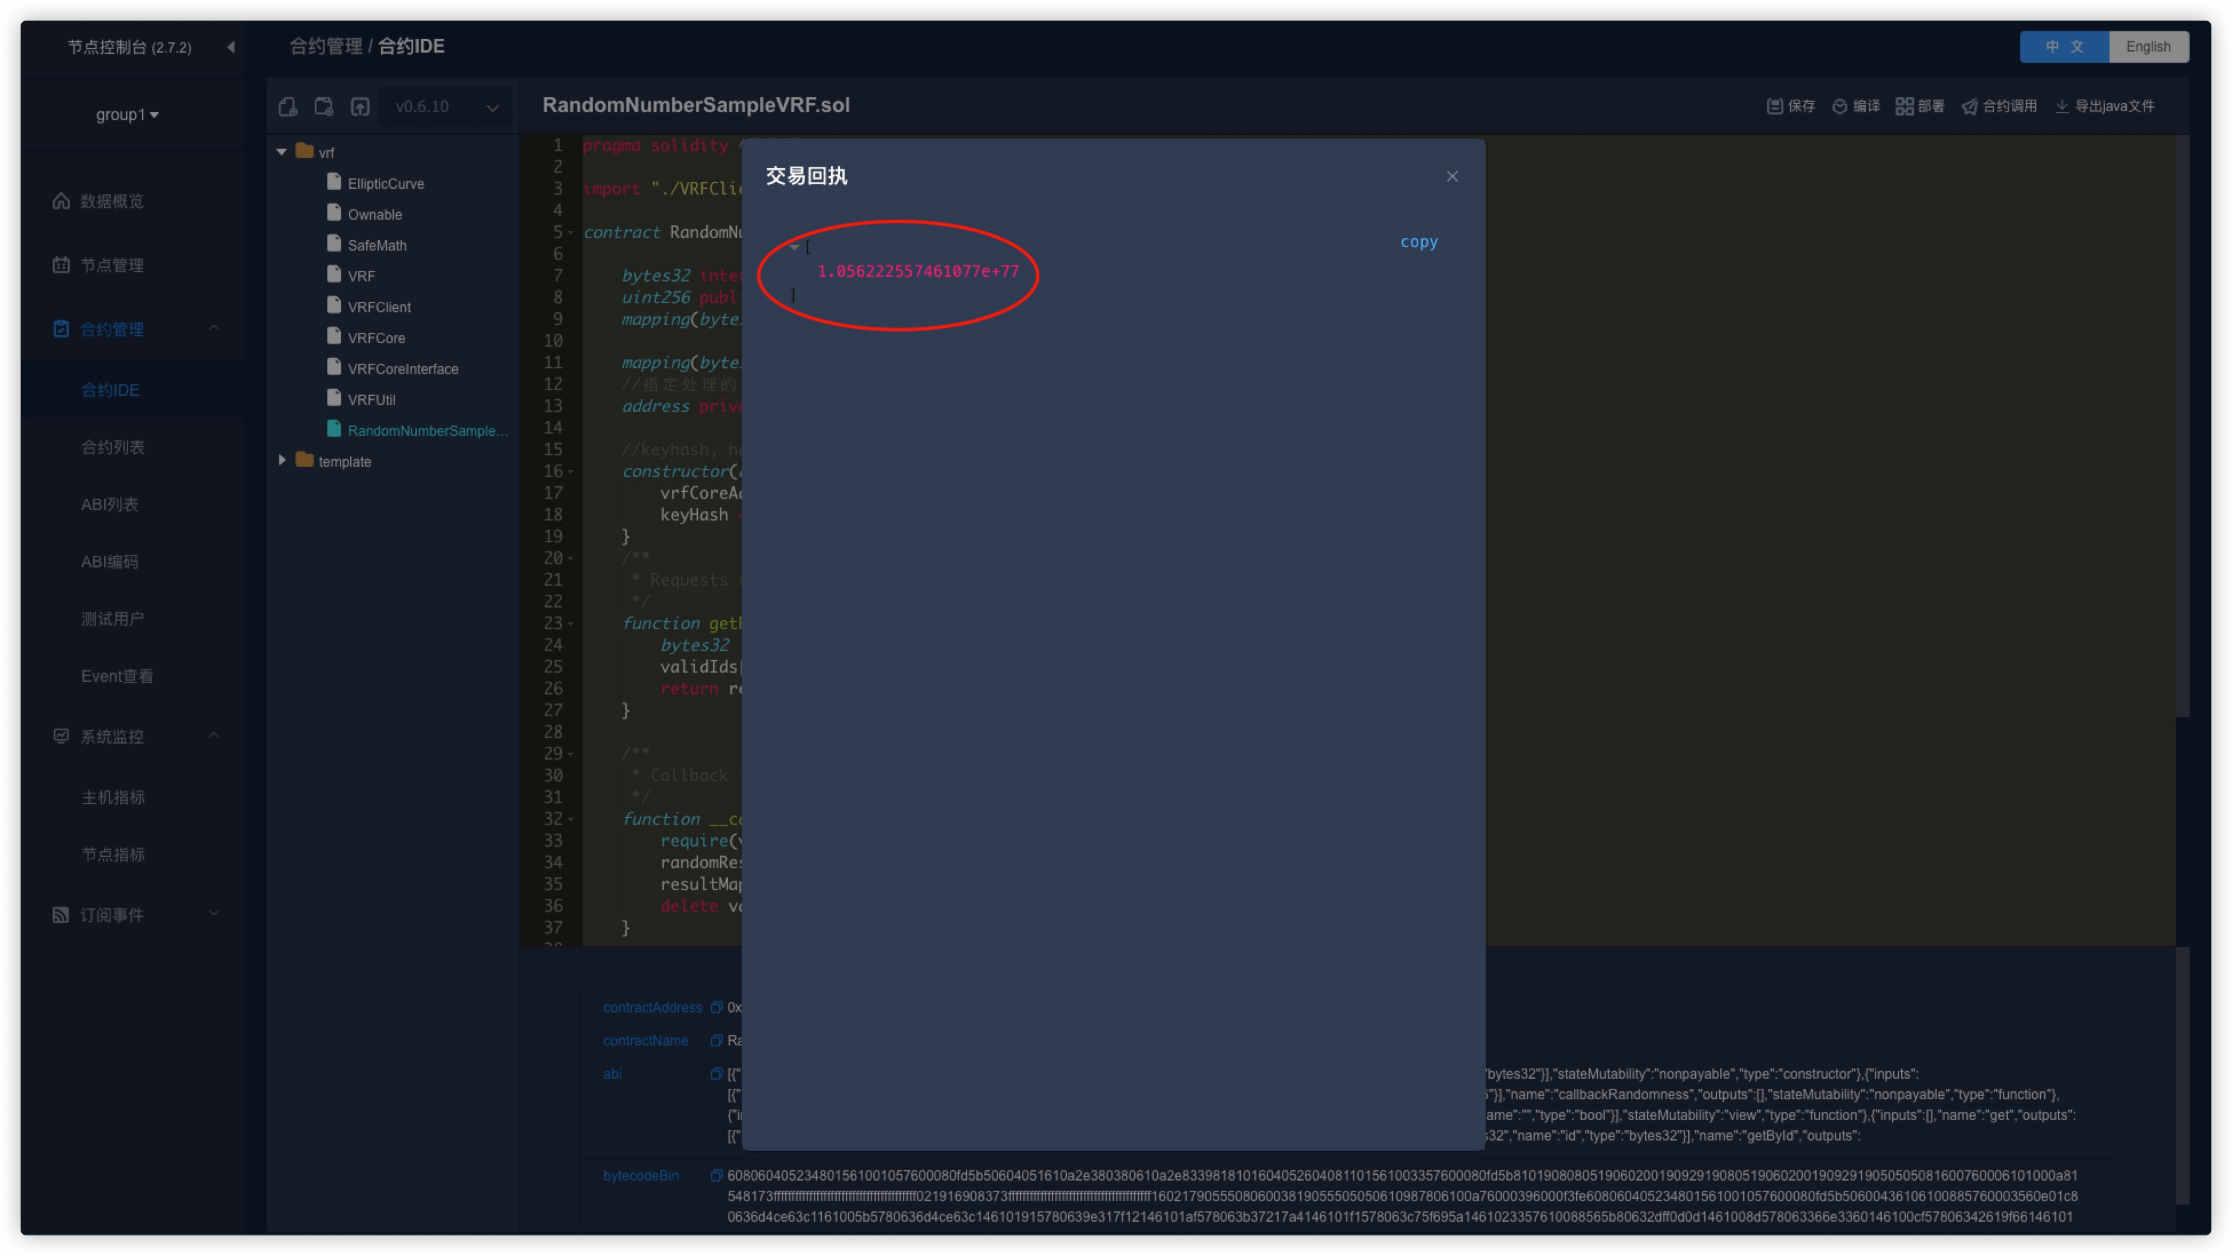Click the new file toolbar icon
Image resolution: width=2232 pixels, height=1256 pixels.
288,106
